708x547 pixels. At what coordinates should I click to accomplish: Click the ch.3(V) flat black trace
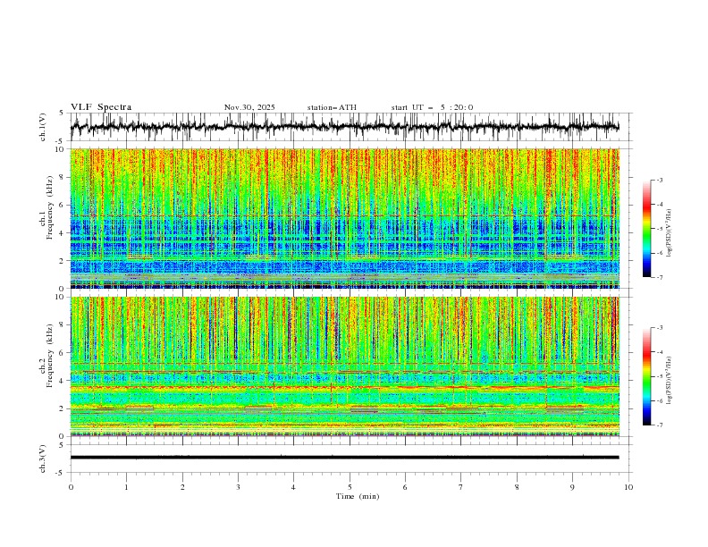click(344, 458)
